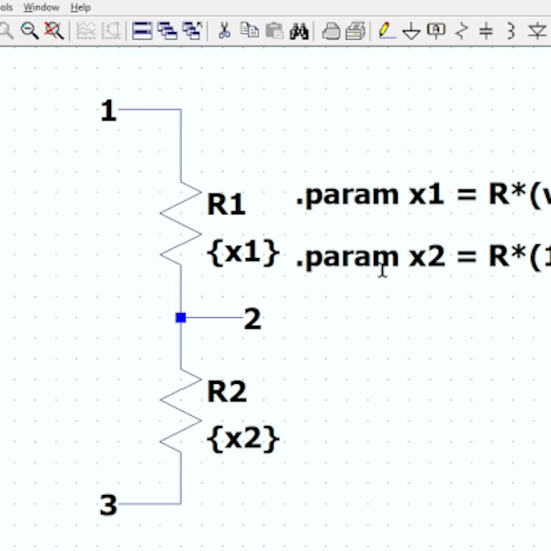This screenshot has height=551, width=551.
Task: Pick the Diode component tool
Action: 537,31
